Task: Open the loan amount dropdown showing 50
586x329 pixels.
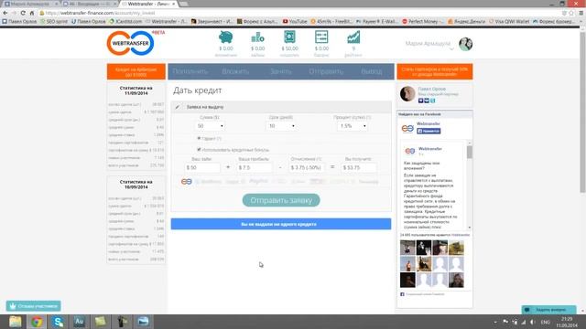Action: (x=210, y=126)
